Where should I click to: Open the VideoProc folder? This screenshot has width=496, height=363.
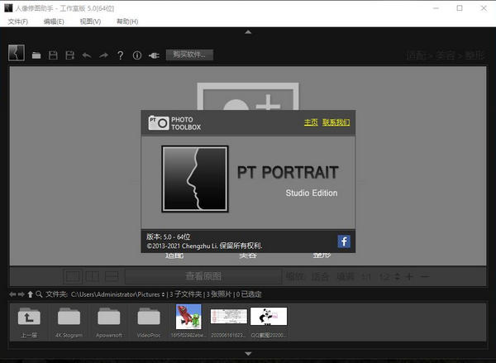click(x=149, y=322)
